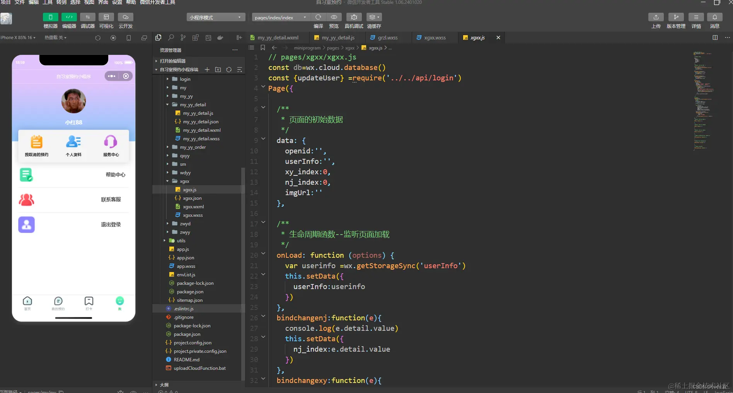Toggle the bookmark icon in breadcrumb bar
Viewport: 733px width, 393px height.
point(263,48)
